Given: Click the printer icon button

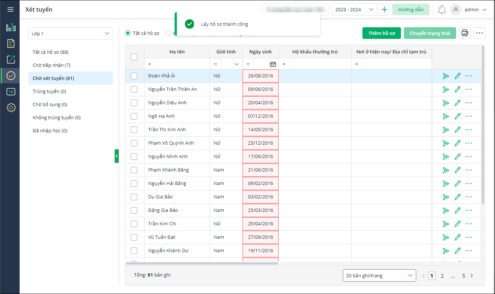Looking at the screenshot, I should (465, 33).
